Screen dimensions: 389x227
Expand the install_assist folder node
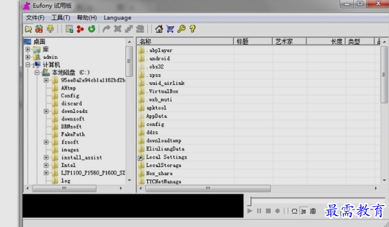[46, 157]
